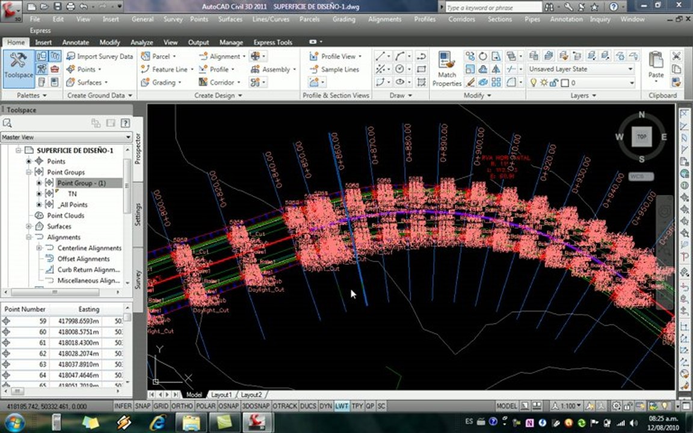The image size is (693, 433).
Task: Click the Assembly tool icon
Action: 255,69
